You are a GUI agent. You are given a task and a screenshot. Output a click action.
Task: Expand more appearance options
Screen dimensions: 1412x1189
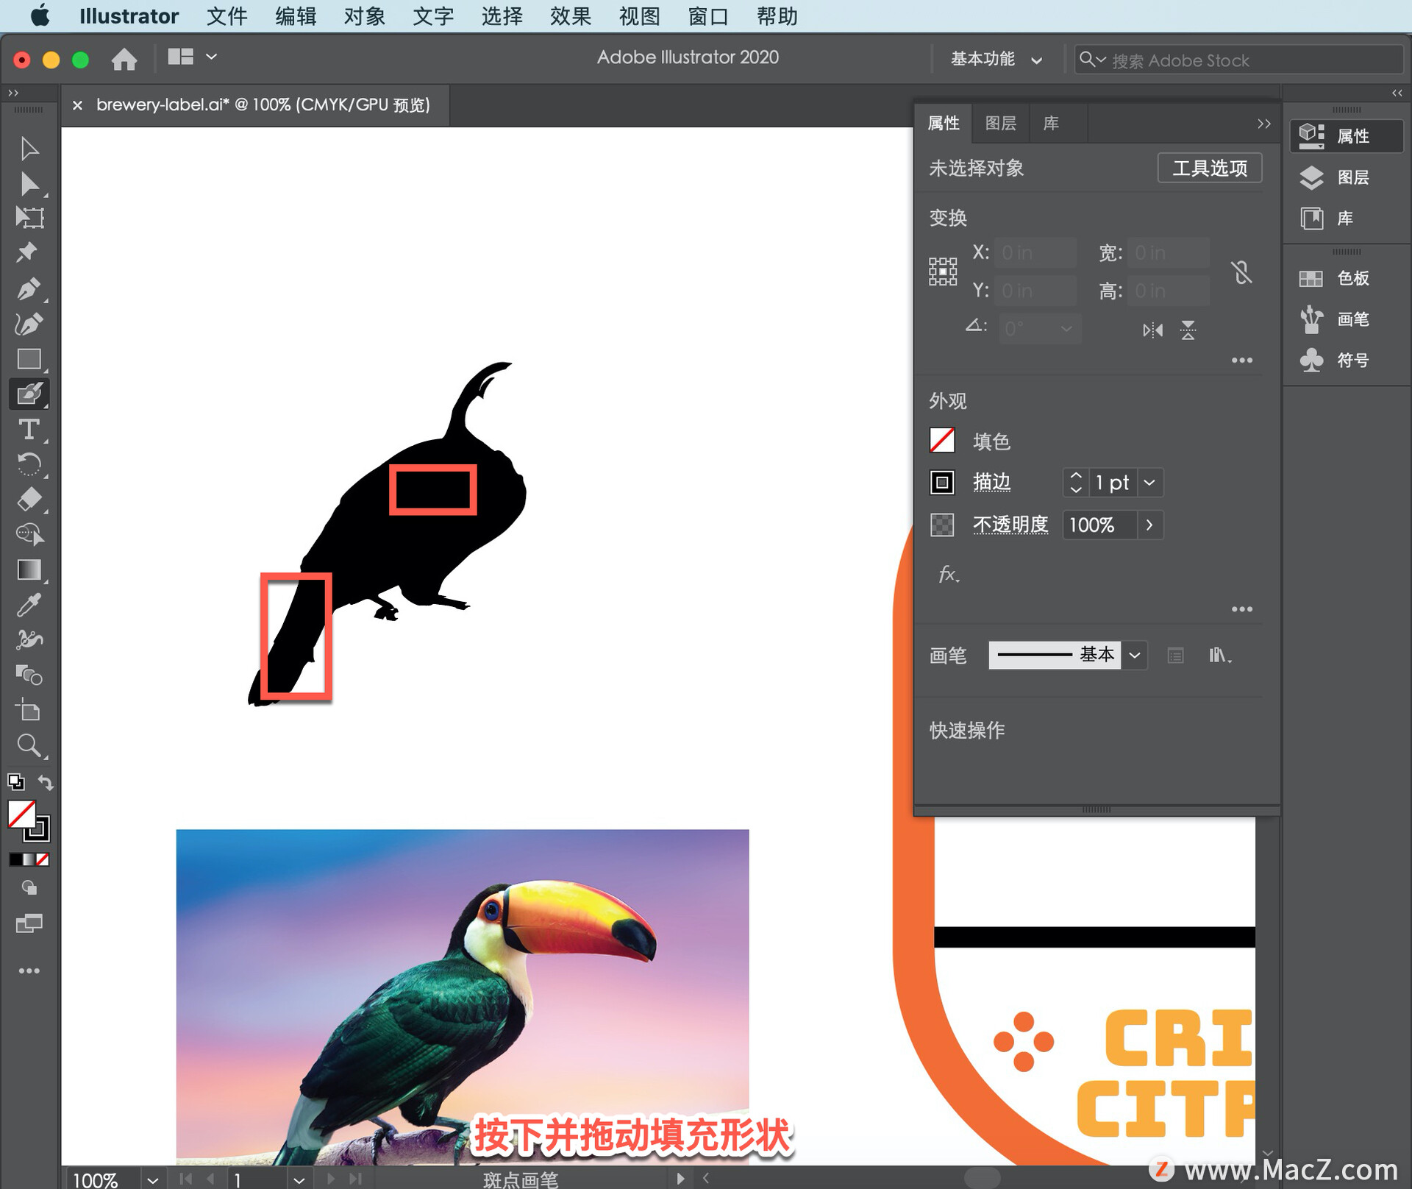click(x=1241, y=609)
